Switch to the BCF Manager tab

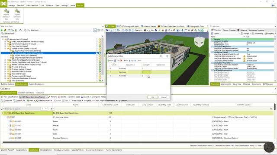click(x=268, y=84)
